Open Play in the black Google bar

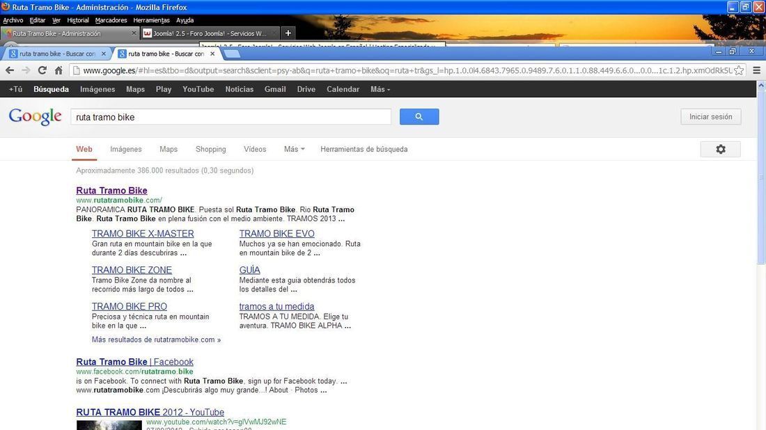164,89
